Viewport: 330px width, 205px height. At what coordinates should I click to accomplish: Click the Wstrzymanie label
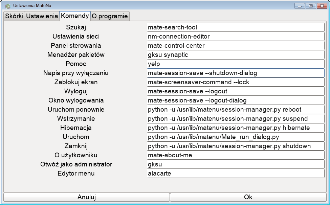pyautogui.click(x=76, y=119)
